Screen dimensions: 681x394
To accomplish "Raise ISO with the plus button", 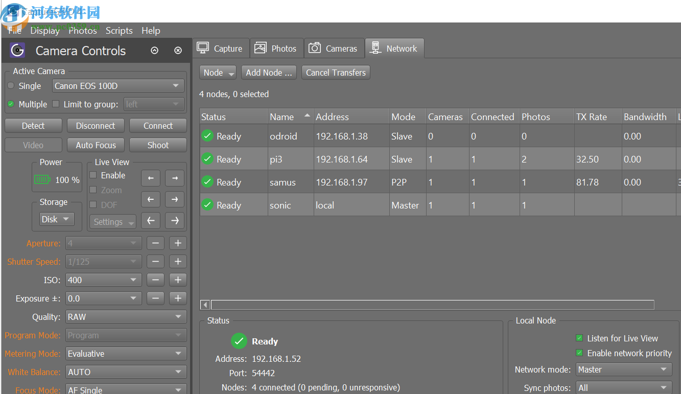I will click(178, 280).
